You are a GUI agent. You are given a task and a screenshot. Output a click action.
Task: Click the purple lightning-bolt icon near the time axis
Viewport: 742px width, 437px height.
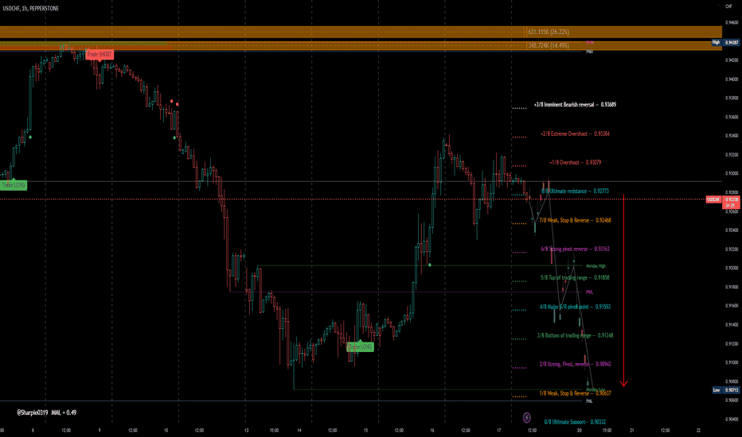(527, 418)
